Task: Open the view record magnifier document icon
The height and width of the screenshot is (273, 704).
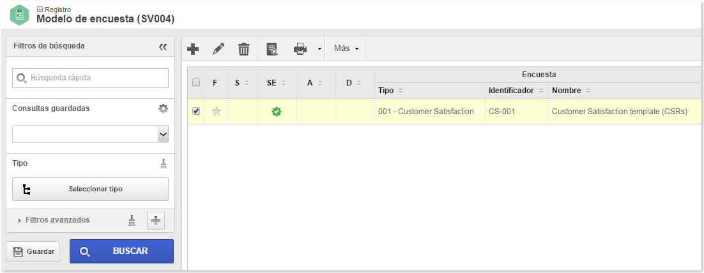Action: 272,49
